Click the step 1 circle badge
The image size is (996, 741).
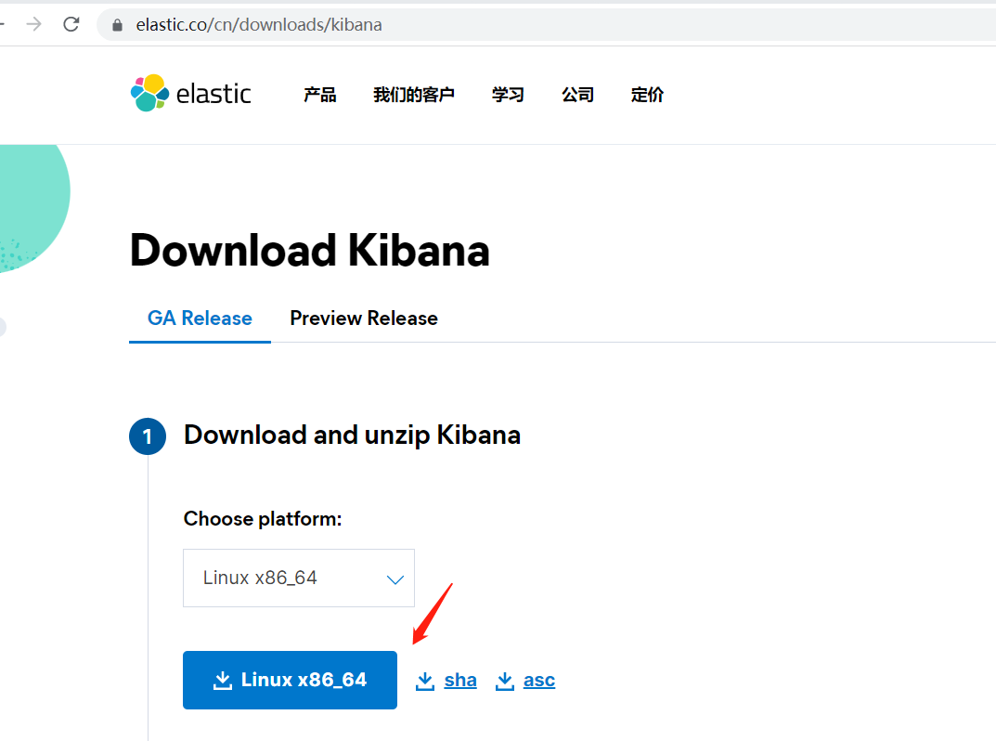tap(148, 436)
